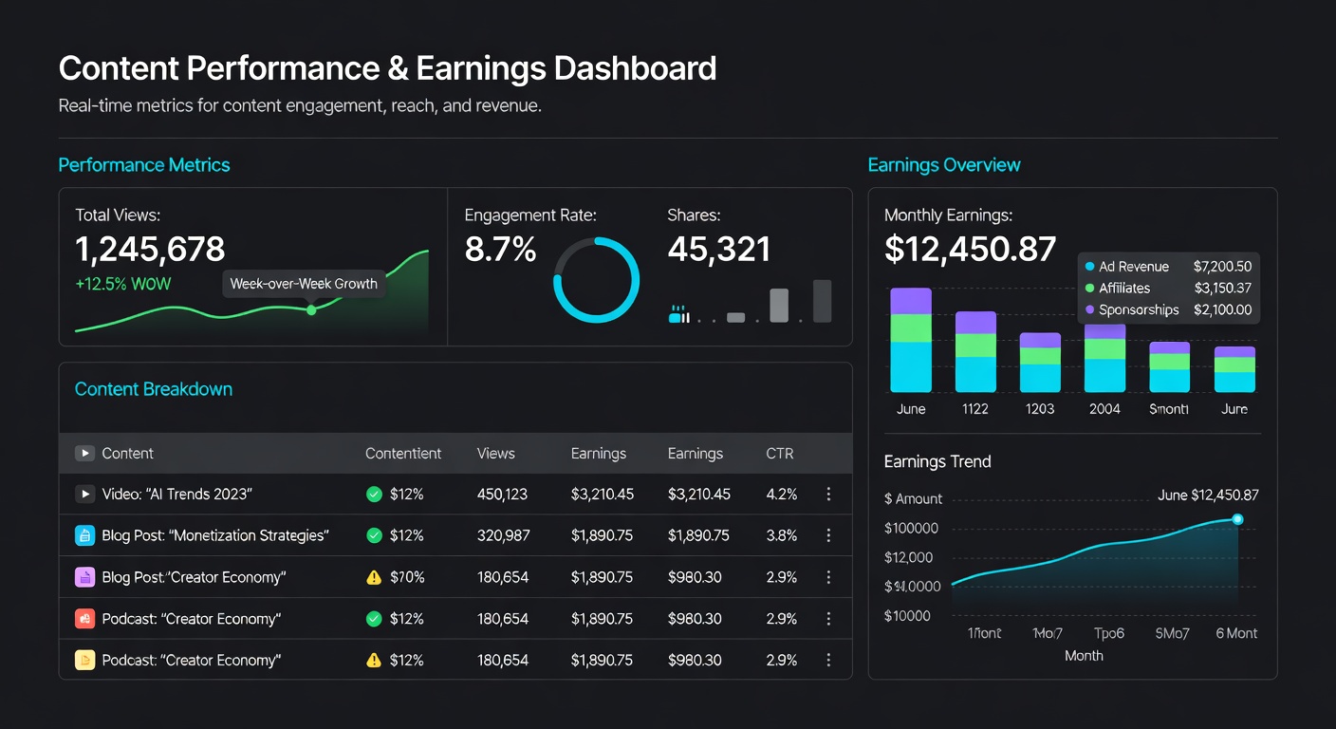The height and width of the screenshot is (729, 1336).
Task: Click the $70% cell
Action: click(407, 577)
